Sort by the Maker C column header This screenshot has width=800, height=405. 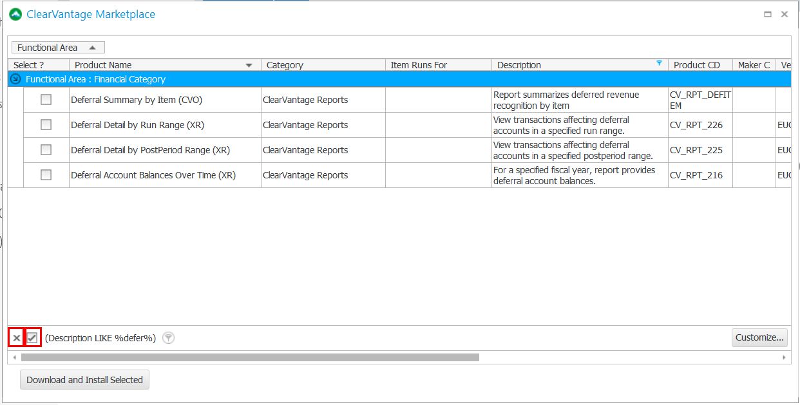[x=754, y=65]
